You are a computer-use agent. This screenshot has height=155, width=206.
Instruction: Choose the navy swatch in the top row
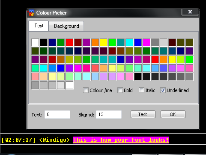click(52, 42)
